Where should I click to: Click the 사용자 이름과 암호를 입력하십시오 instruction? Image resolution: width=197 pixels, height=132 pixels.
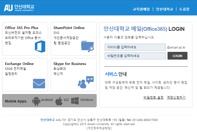click(x=129, y=37)
